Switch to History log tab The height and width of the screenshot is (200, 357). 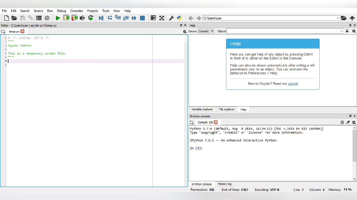[225, 184]
